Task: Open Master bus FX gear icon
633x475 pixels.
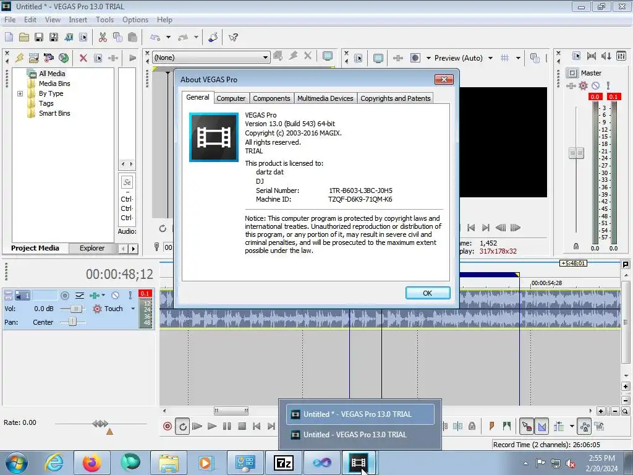Action: pos(583,85)
